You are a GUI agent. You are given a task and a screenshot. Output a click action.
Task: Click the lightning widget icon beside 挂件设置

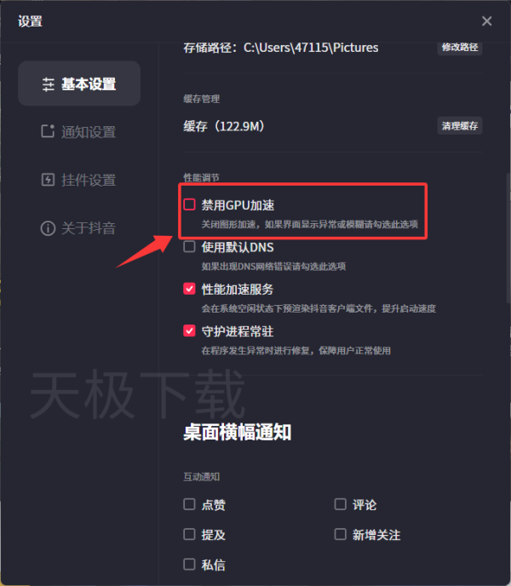click(x=48, y=180)
